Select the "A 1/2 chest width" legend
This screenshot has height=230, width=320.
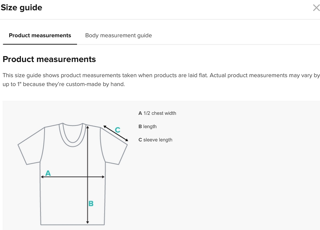(x=157, y=113)
